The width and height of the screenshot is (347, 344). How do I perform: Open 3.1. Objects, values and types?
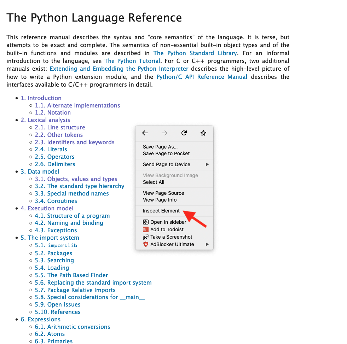click(76, 179)
